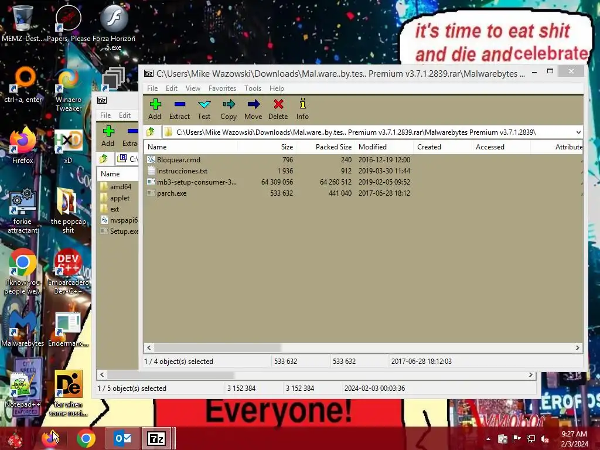This screenshot has width=600, height=450.
Task: Select Setup.exe in back window
Action: point(118,231)
